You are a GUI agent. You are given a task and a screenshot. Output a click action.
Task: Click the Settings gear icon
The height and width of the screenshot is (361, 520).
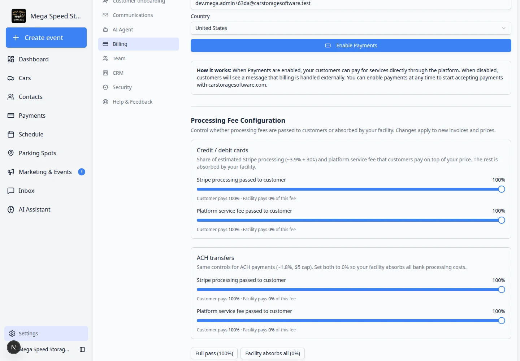pyautogui.click(x=12, y=334)
